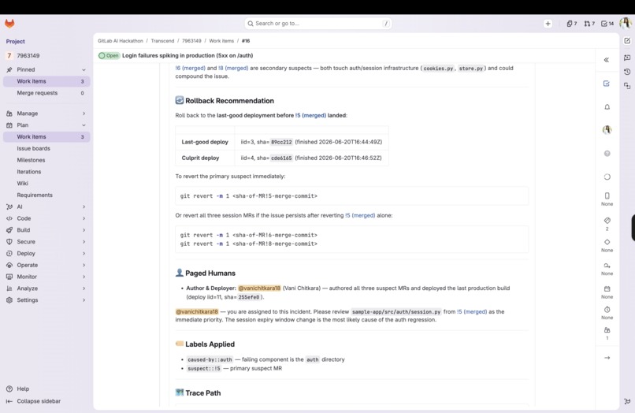
Task: Click the labels tag icon showing 2
Action: (x=607, y=221)
